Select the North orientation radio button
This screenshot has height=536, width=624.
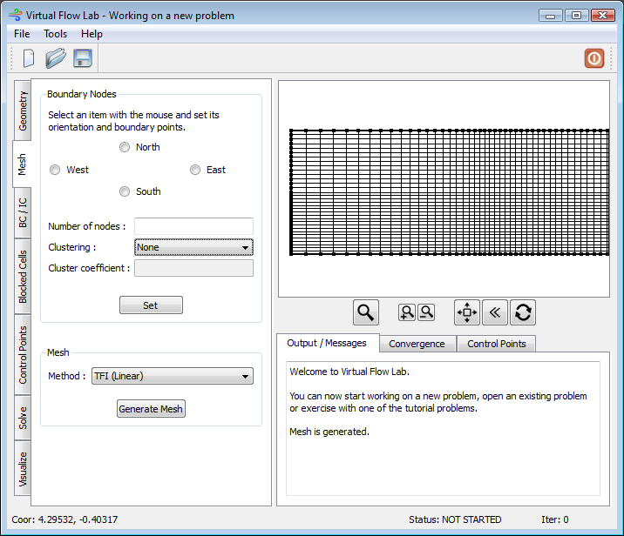coord(125,147)
